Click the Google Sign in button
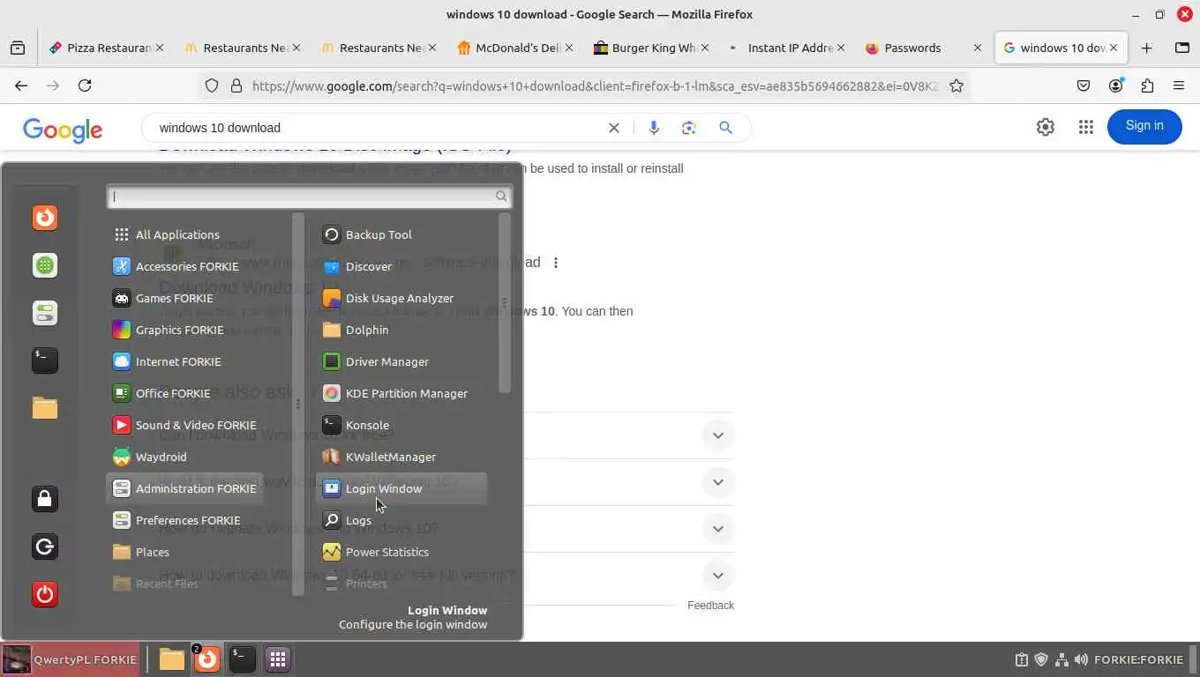This screenshot has width=1200, height=677. click(1144, 126)
